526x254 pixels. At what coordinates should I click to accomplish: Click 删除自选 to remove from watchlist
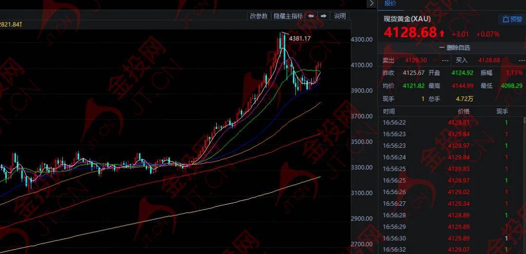(454, 48)
